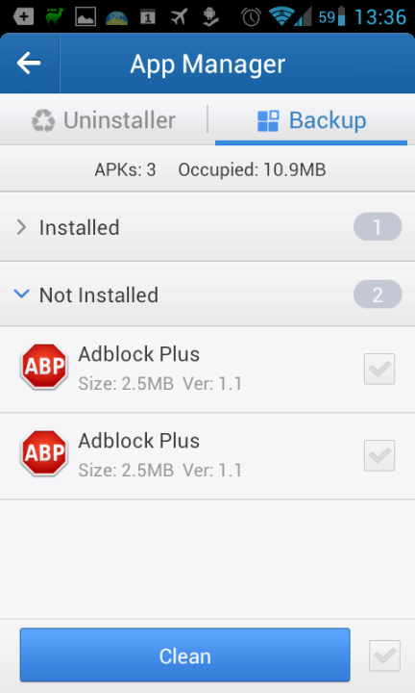Image resolution: width=415 pixels, height=693 pixels.
Task: Tap the Clean button
Action: tap(184, 655)
